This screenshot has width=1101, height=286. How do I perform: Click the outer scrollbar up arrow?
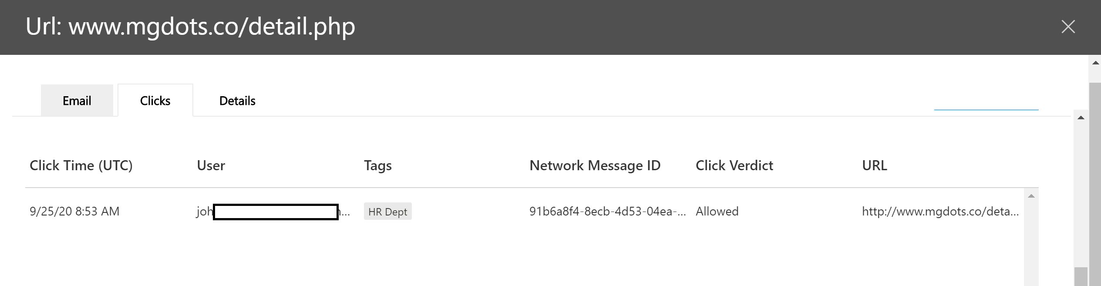(1096, 63)
